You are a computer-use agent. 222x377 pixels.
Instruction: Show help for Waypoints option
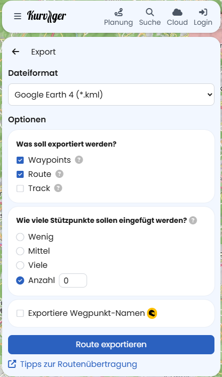79,160
